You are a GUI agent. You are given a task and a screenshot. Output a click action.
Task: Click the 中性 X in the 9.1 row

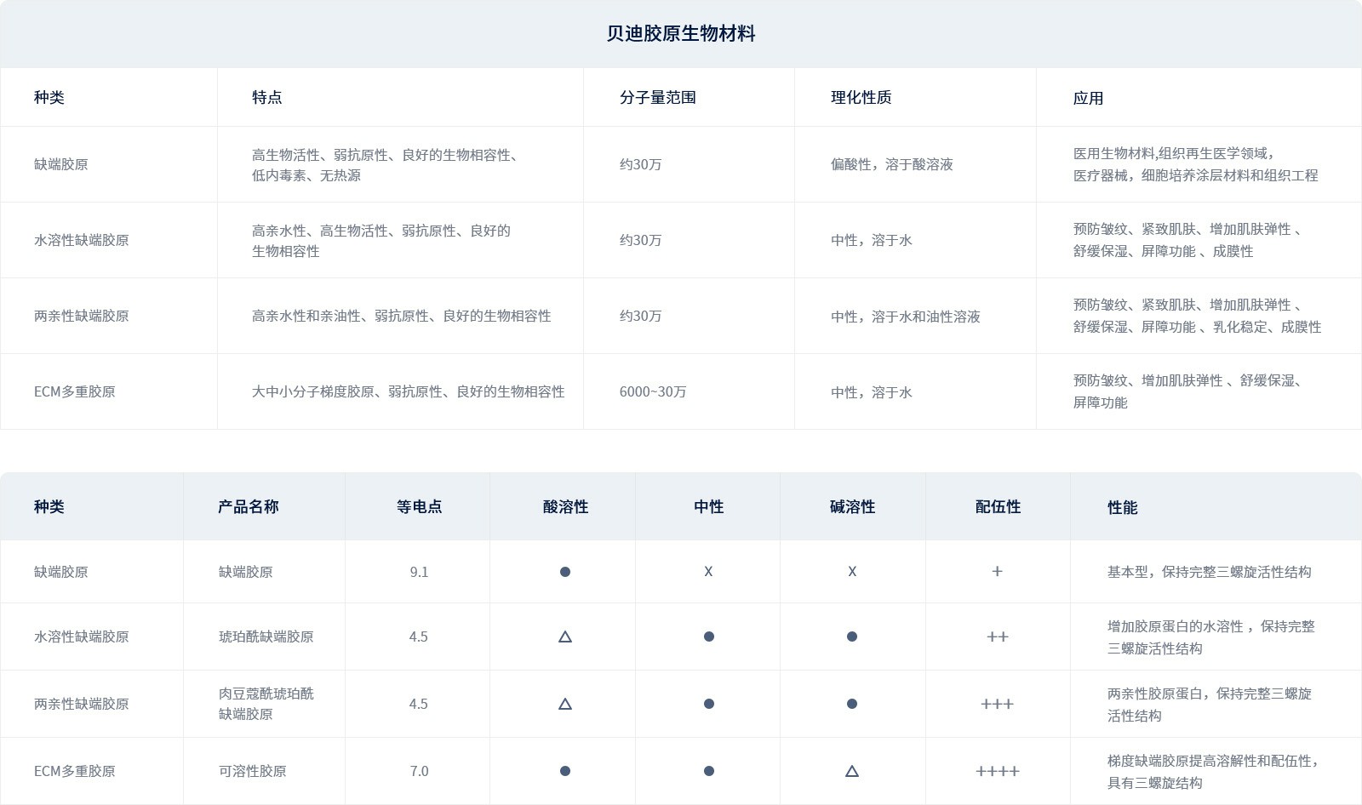click(708, 572)
